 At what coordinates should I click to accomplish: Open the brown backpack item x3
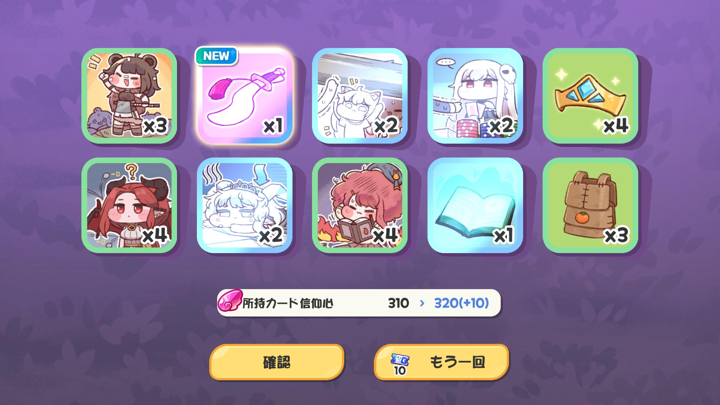[590, 205]
